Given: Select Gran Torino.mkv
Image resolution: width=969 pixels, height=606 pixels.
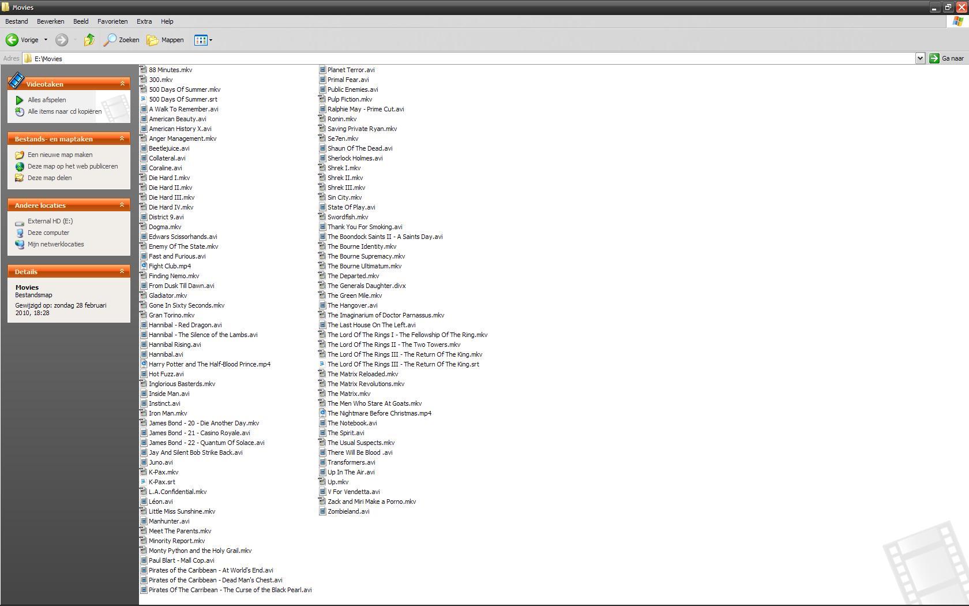Looking at the screenshot, I should (x=171, y=315).
